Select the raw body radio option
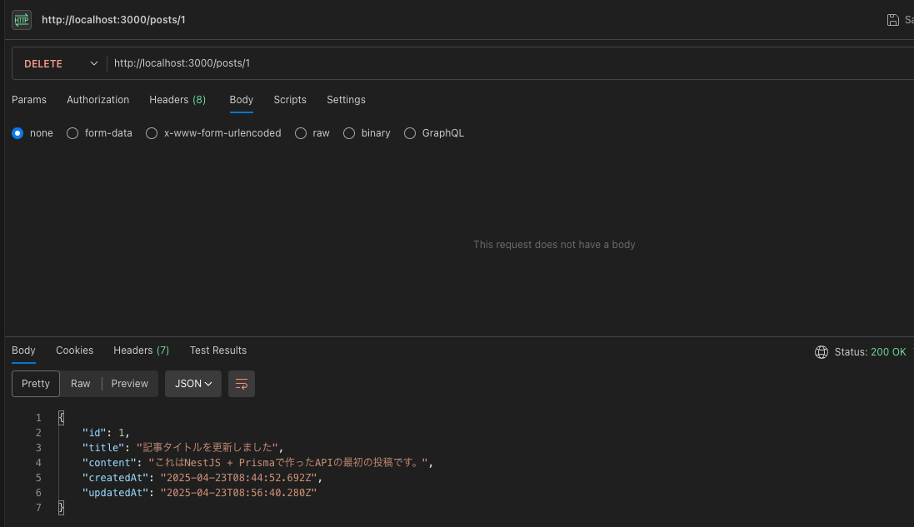 pos(301,133)
